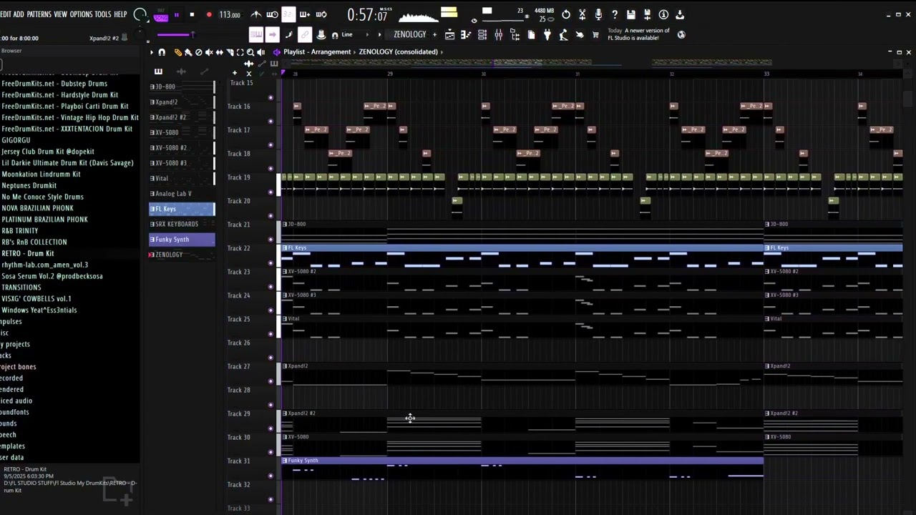
Task: Click newer version of FL Studio notification
Action: (639, 34)
